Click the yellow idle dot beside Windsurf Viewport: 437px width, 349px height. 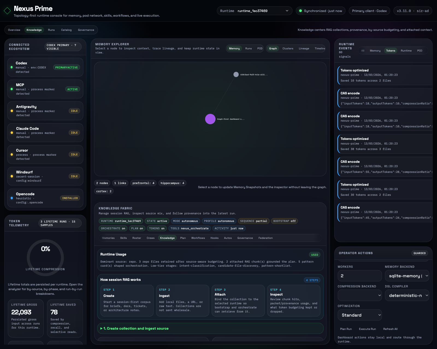coord(12,176)
